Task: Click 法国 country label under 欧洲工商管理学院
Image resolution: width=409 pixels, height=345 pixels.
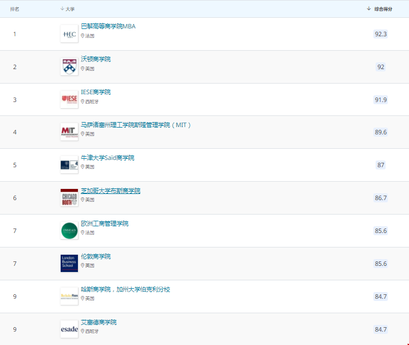Action: pos(90,232)
